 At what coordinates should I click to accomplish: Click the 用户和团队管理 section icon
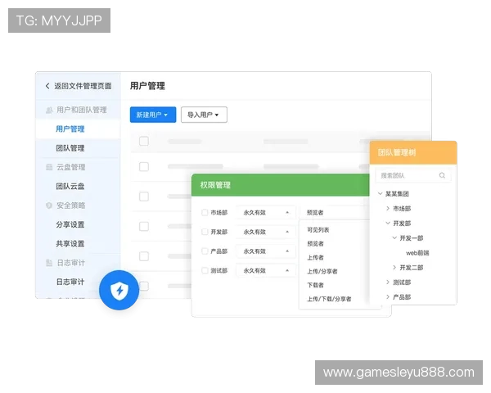pos(49,110)
